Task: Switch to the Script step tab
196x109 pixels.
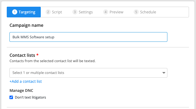Action: [54, 12]
